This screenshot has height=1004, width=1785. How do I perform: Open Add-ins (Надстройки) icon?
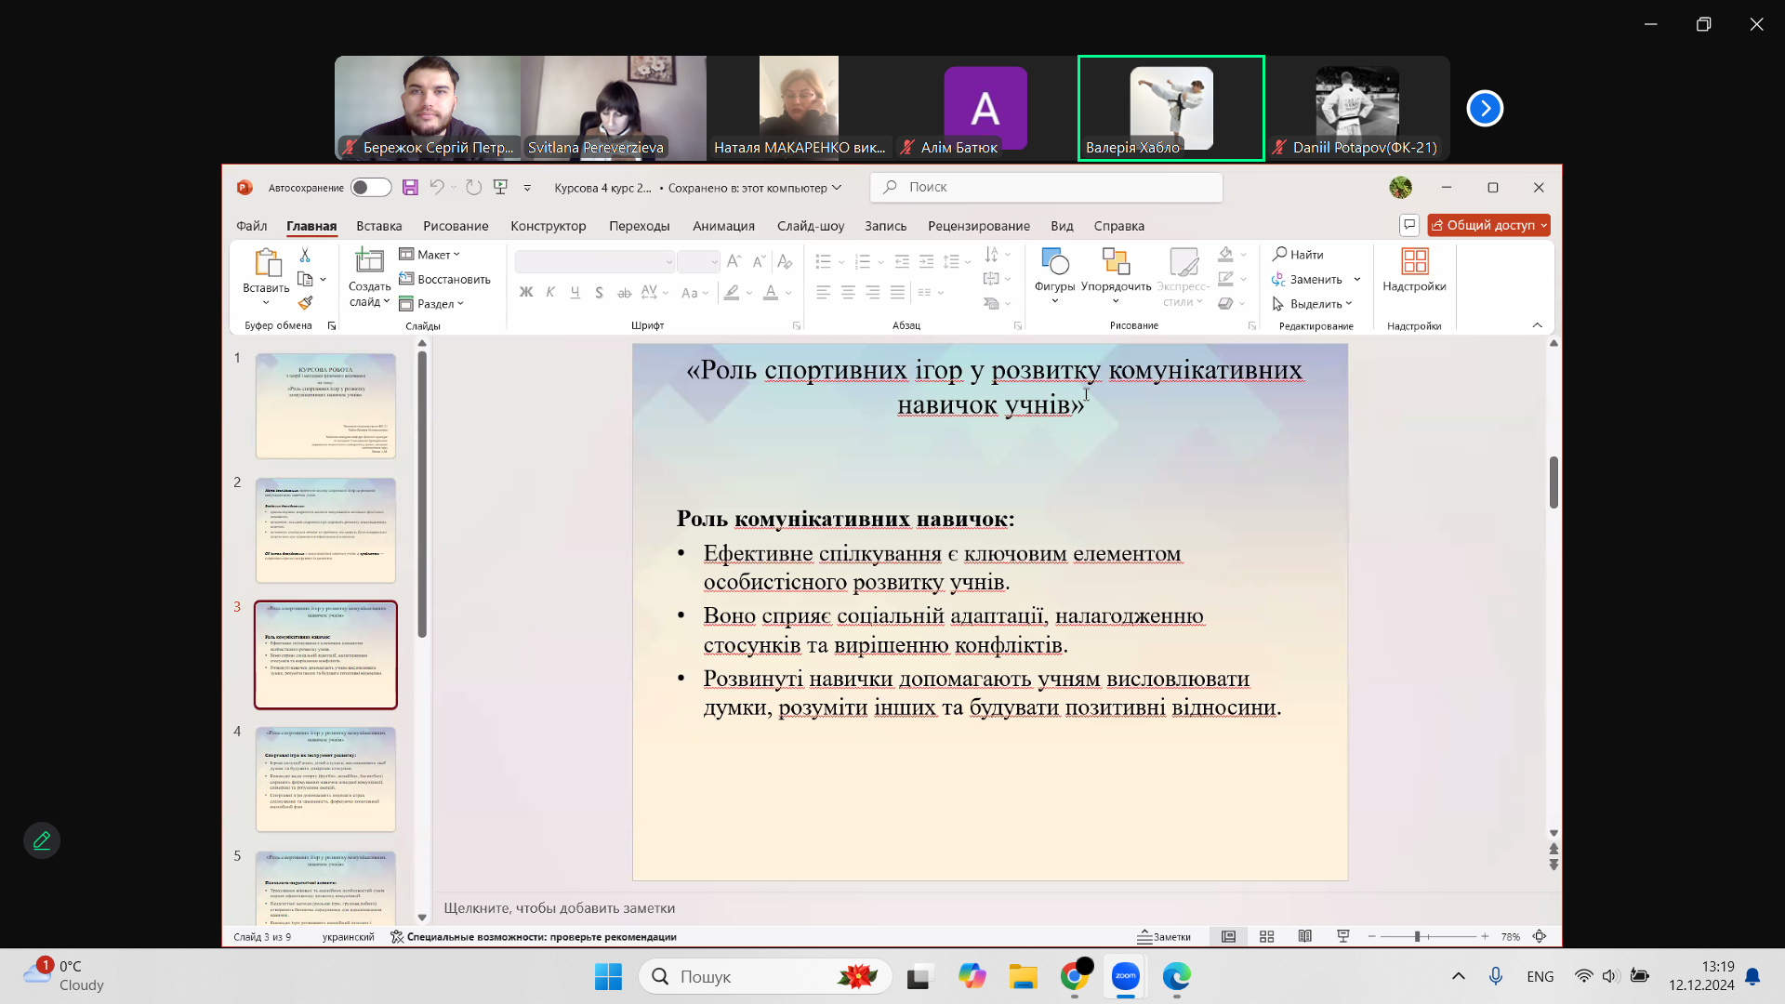pos(1414,270)
